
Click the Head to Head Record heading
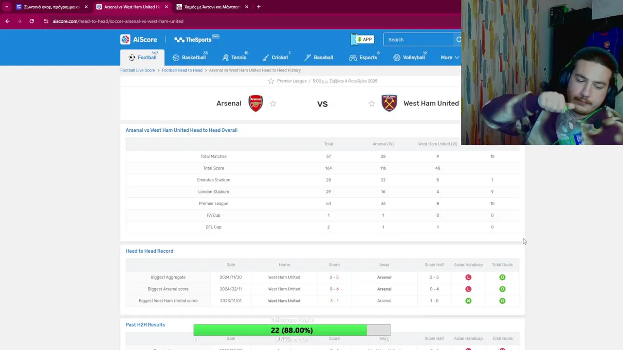click(149, 251)
